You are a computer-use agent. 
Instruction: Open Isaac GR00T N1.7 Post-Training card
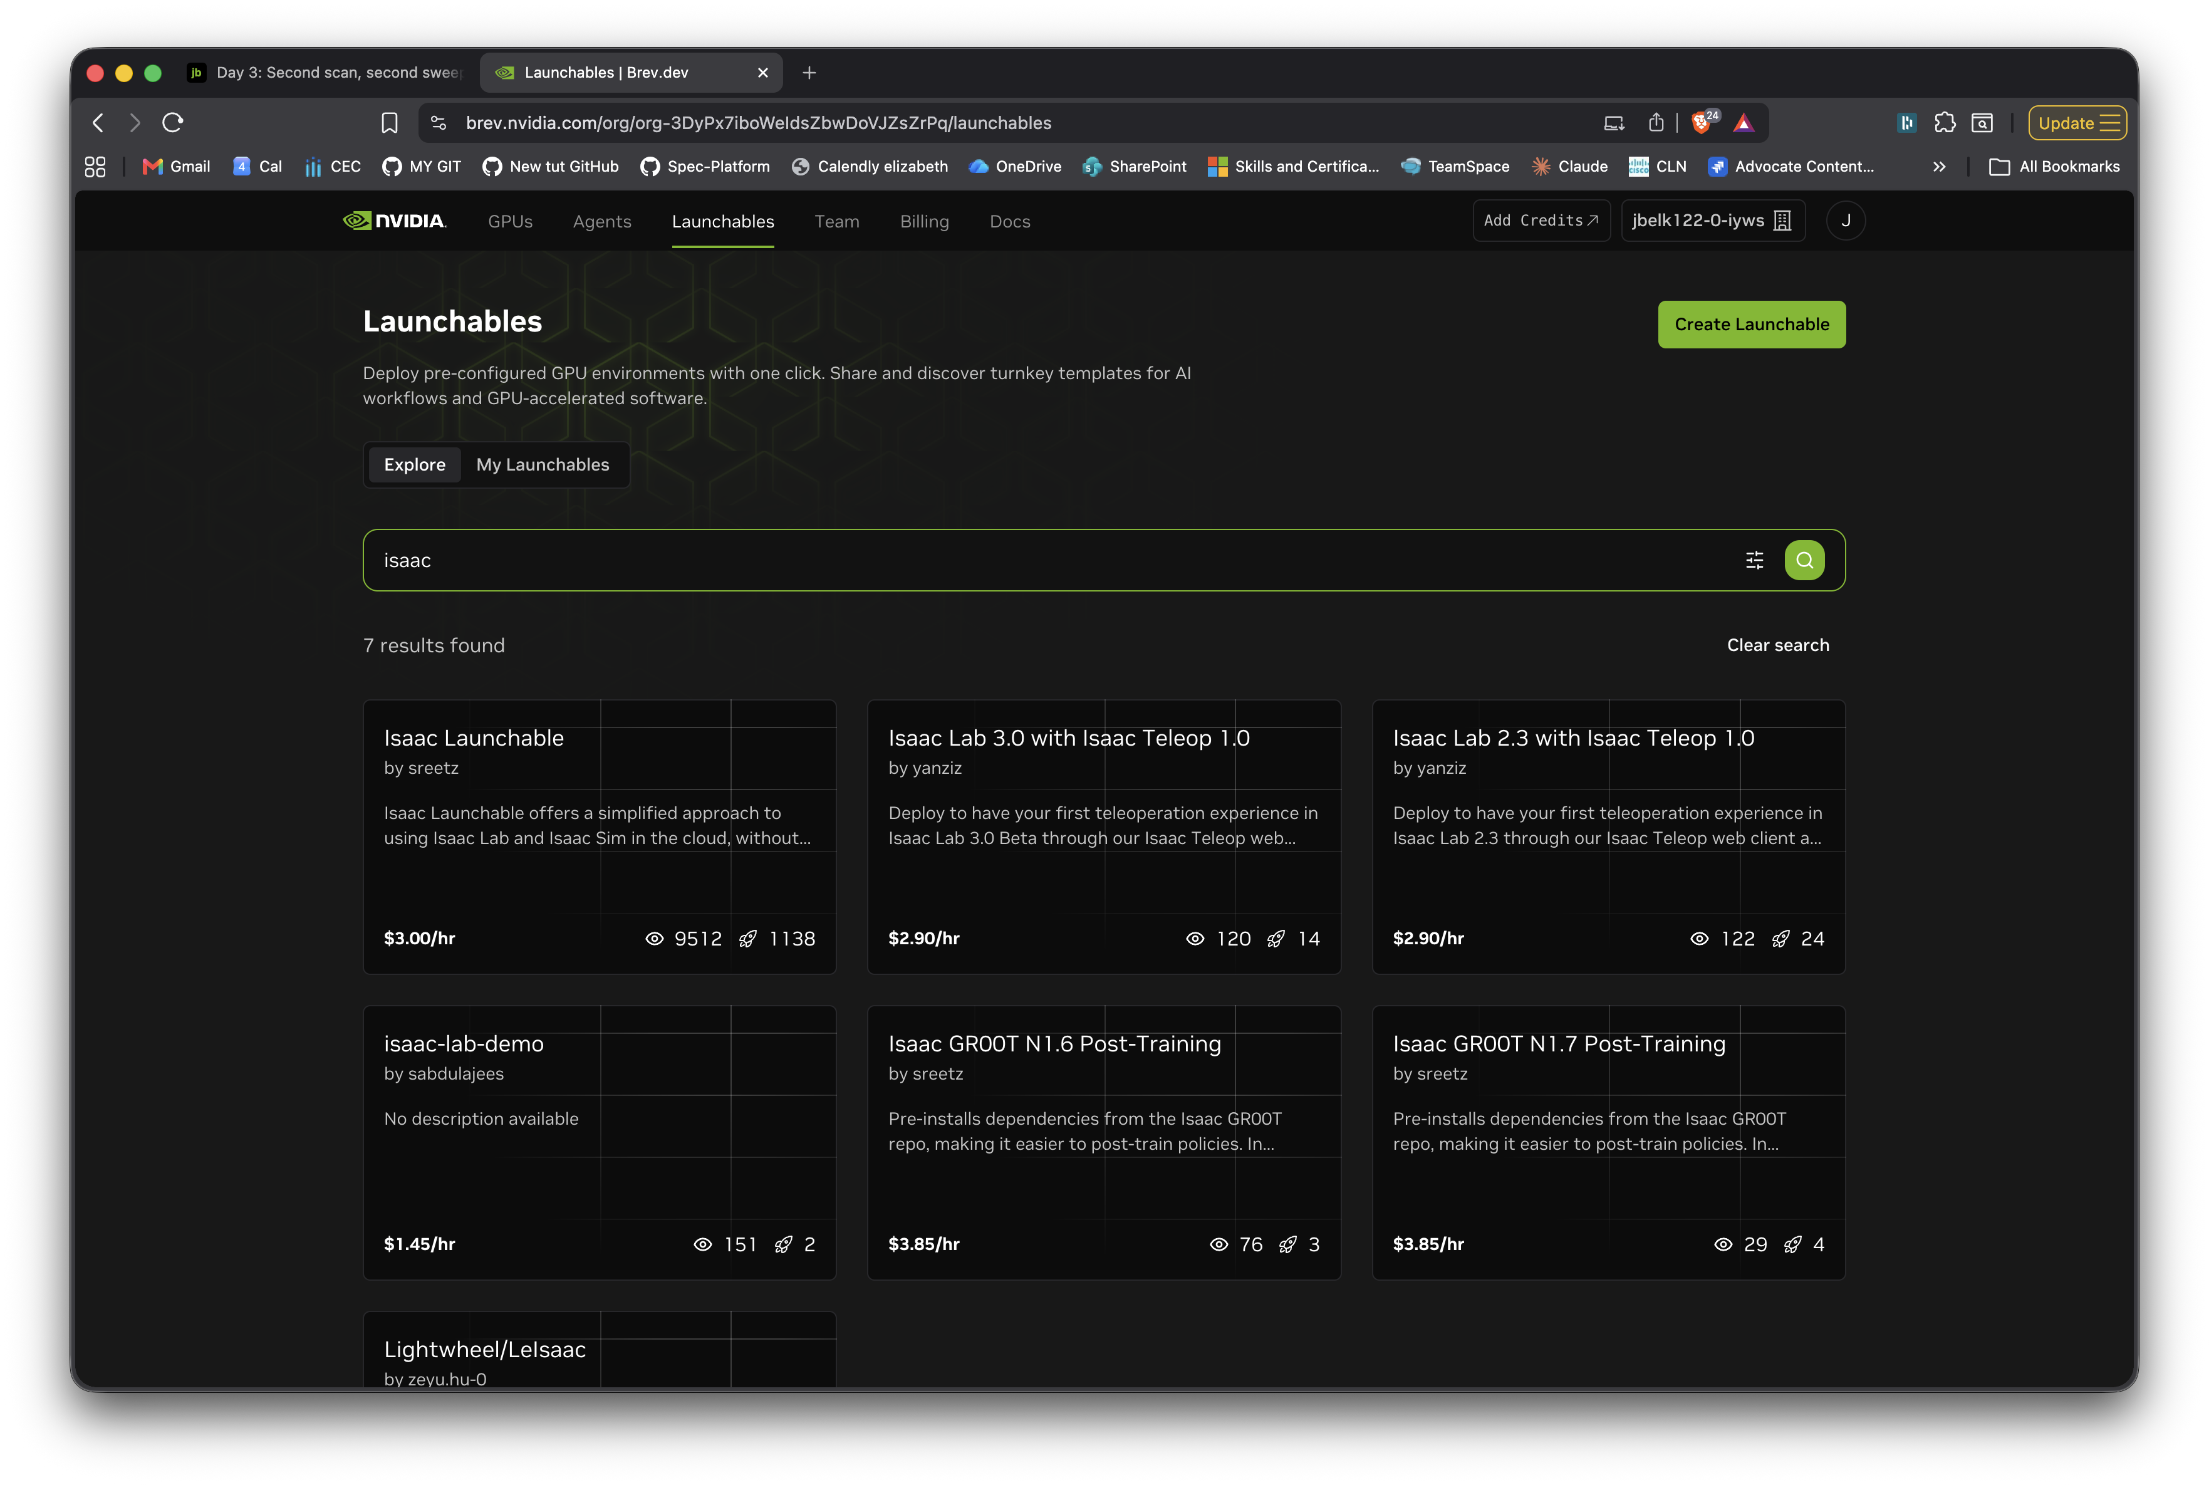tap(1608, 1143)
